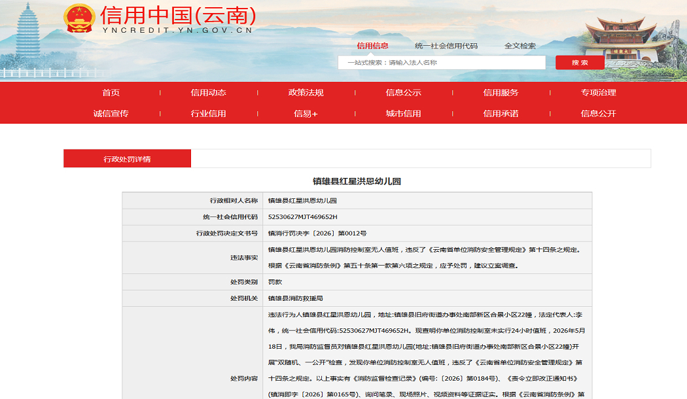Open the 首页 menu item
The height and width of the screenshot is (399, 687).
[111, 92]
